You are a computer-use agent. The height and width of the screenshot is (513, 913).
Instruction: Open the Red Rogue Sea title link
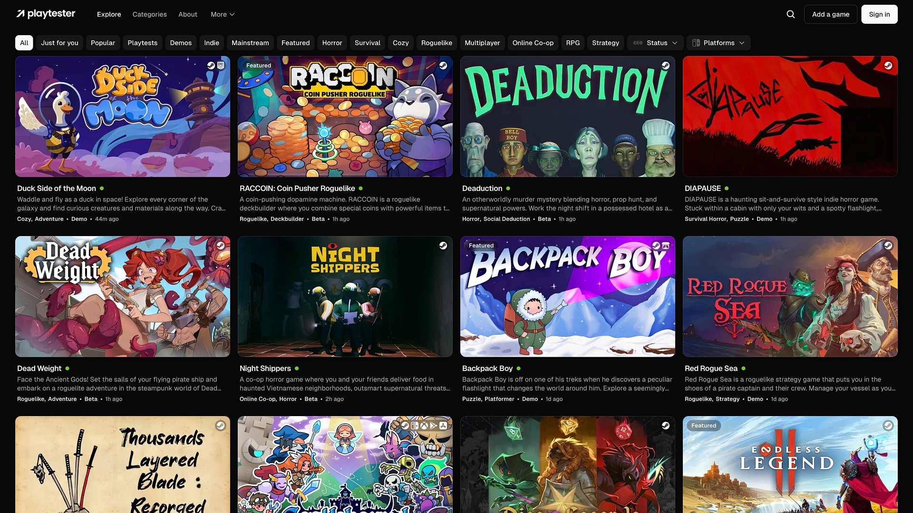click(x=711, y=369)
